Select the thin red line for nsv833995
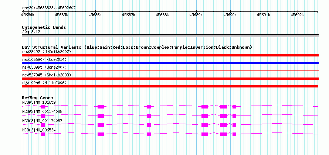The image size is (329, 155). coord(170,71)
